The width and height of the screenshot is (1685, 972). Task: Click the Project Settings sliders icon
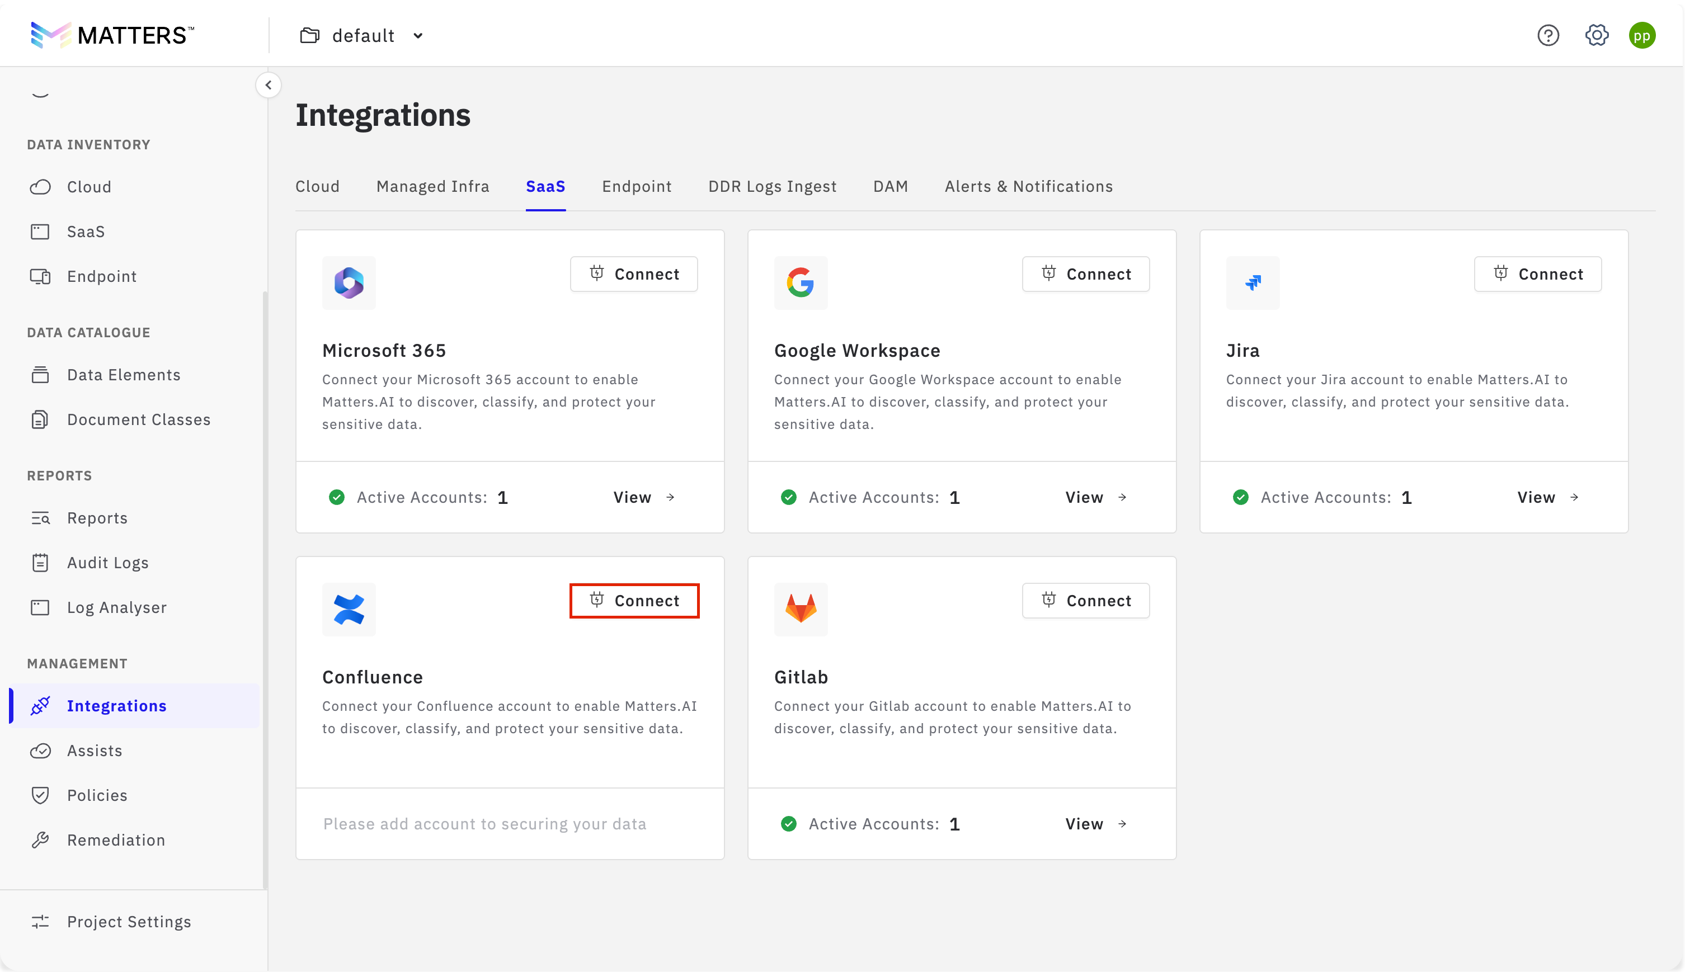pyautogui.click(x=40, y=921)
